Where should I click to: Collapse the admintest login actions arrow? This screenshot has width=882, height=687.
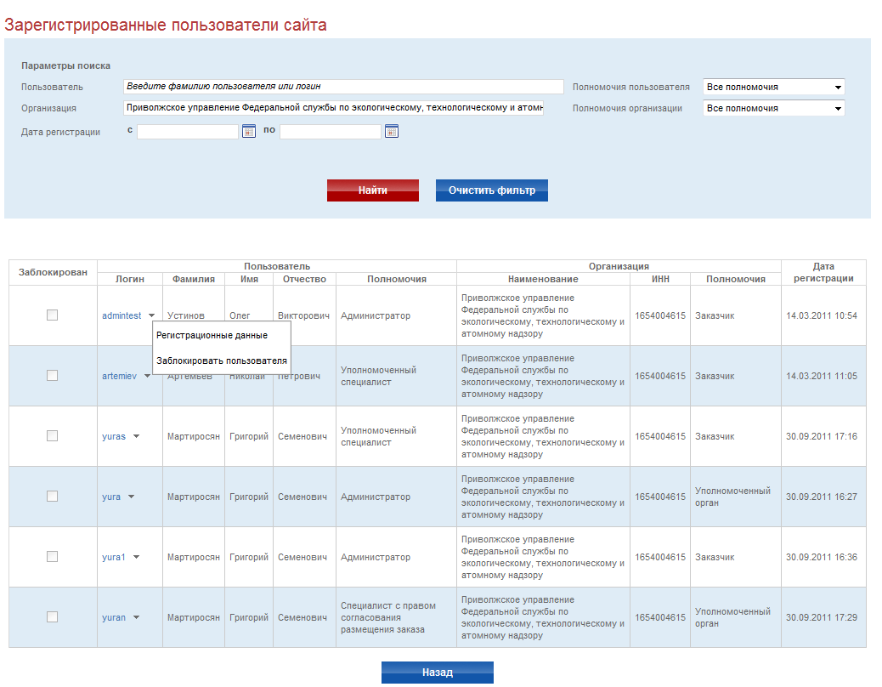151,315
